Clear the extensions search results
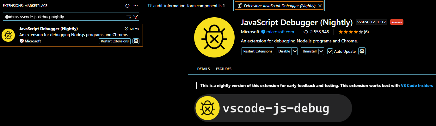The height and width of the screenshot is (126, 436). tap(129, 17)
